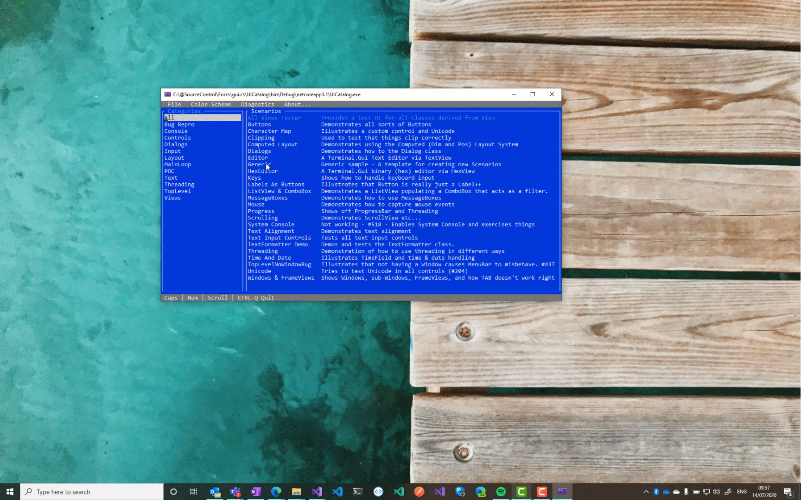Open Cortana from the taskbar circle icon
The image size is (801, 500).
(173, 492)
